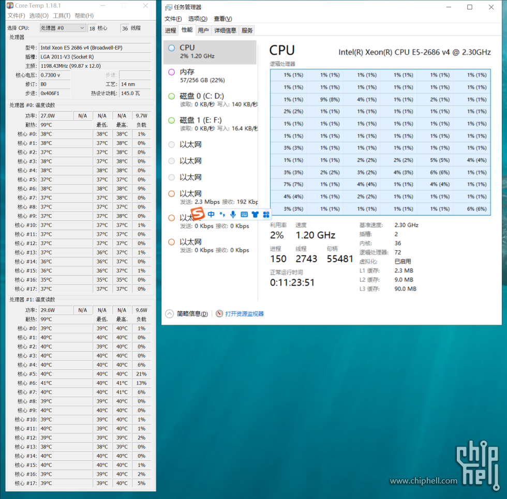Screen dimensions: 507x499
Task: Click the resource monitor icon beside the link
Action: (x=219, y=313)
